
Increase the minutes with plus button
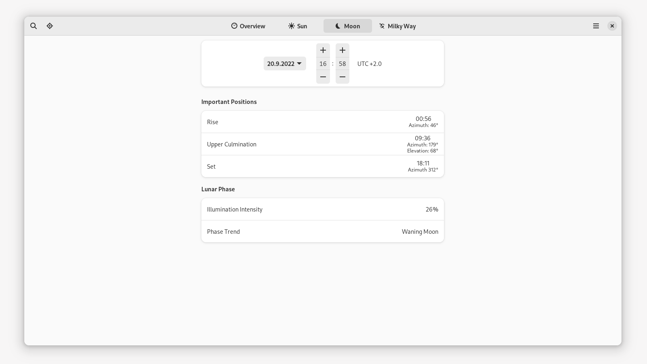point(342,50)
